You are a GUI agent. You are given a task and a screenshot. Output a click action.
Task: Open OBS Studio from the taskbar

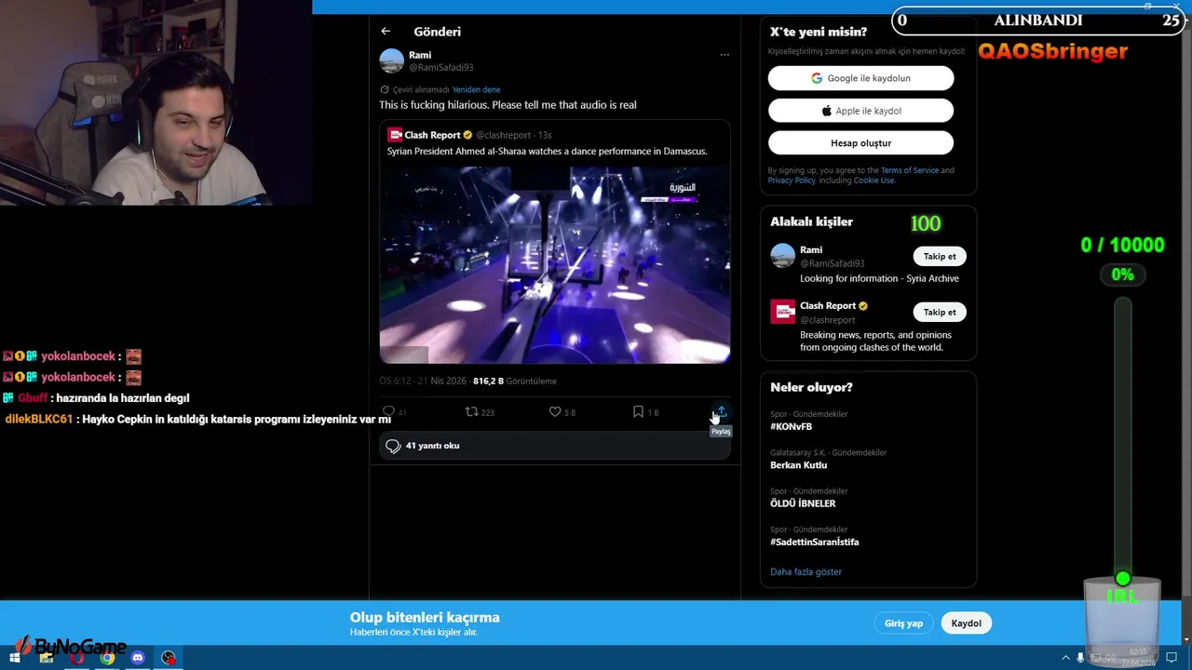[169, 658]
